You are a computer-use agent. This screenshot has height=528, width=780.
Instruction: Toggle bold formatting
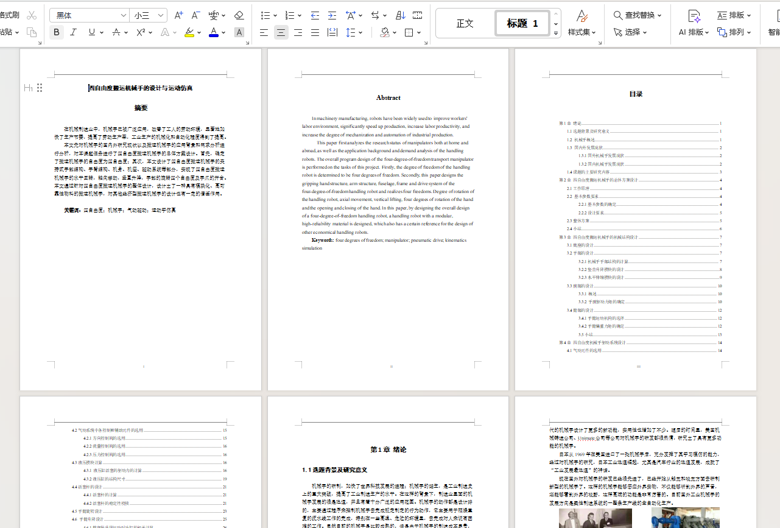(x=57, y=32)
